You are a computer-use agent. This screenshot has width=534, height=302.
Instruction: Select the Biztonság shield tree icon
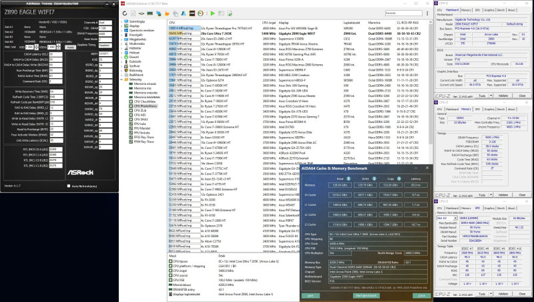126,70
